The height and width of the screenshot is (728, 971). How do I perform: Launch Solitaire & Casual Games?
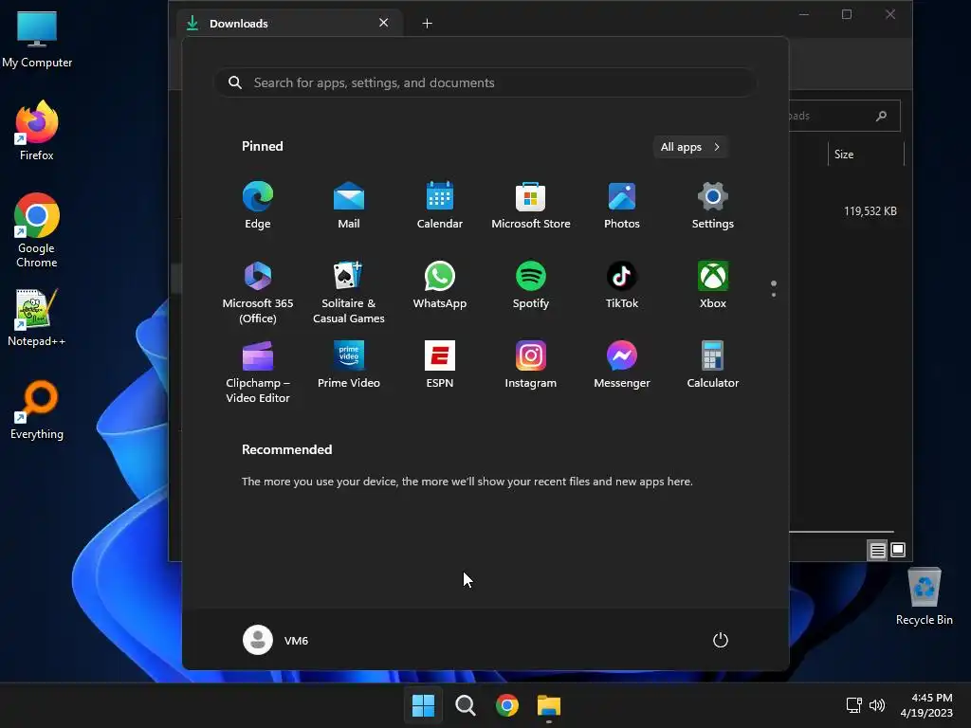tap(349, 292)
